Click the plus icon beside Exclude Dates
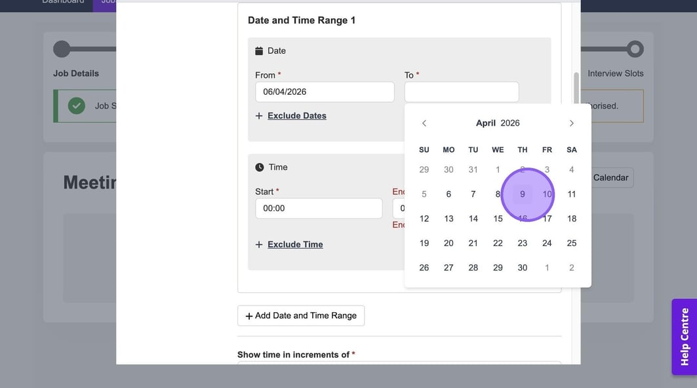Image resolution: width=697 pixels, height=388 pixels. click(x=259, y=116)
